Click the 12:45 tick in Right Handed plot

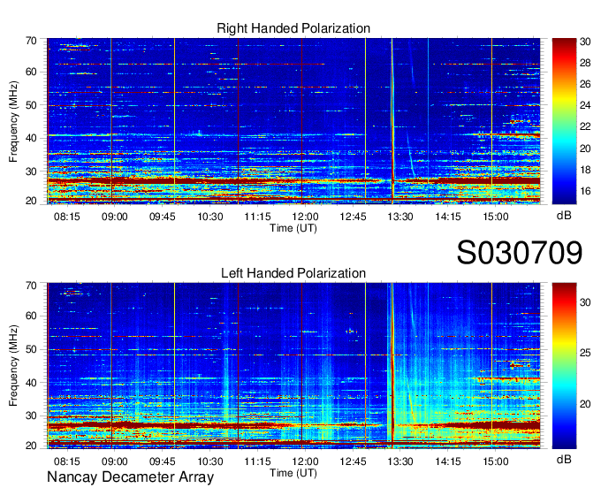353,217
